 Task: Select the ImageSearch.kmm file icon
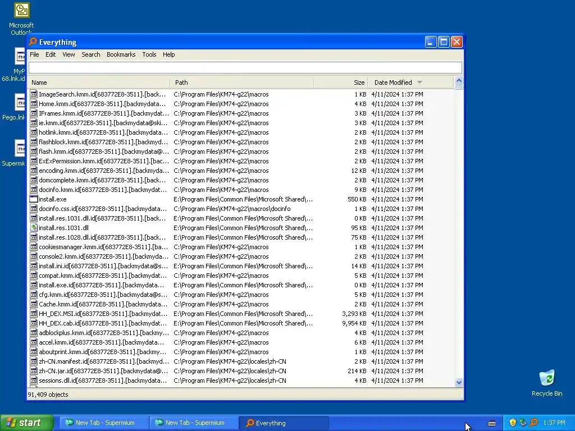tap(34, 94)
